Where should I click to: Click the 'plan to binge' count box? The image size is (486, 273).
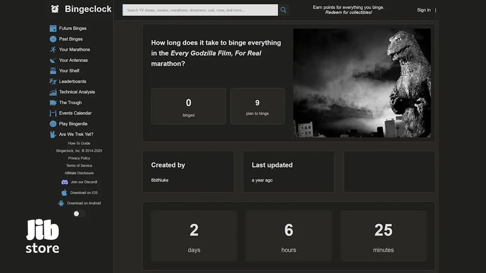[x=257, y=106]
